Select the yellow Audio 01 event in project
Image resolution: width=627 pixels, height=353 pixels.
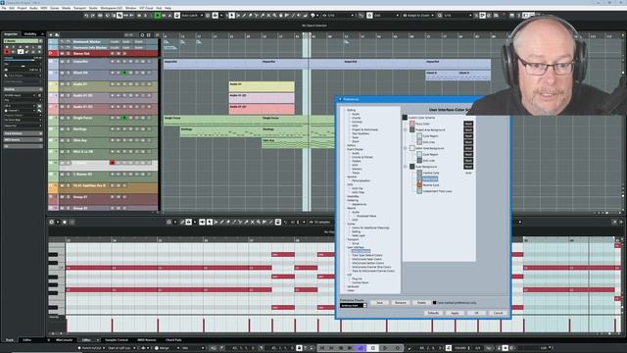click(262, 86)
